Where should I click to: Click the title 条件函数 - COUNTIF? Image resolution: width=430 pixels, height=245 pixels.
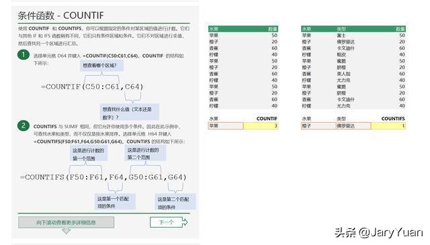coord(60,15)
